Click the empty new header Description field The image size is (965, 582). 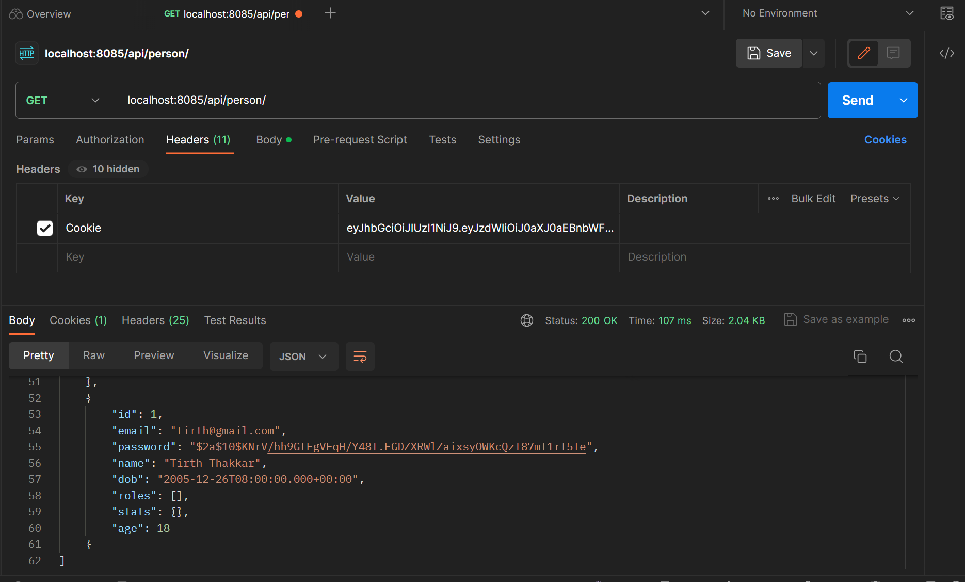point(765,257)
